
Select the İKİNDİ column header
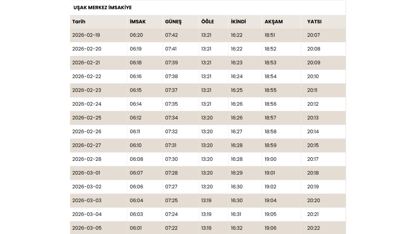pos(238,22)
